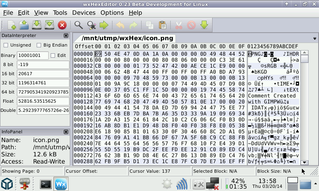Click the settings tools tray icon

(x=198, y=184)
